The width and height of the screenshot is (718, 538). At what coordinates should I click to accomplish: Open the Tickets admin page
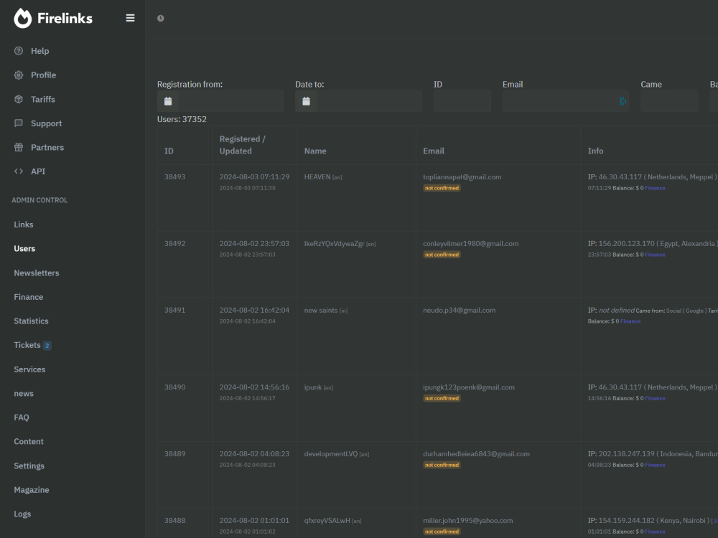click(x=27, y=345)
